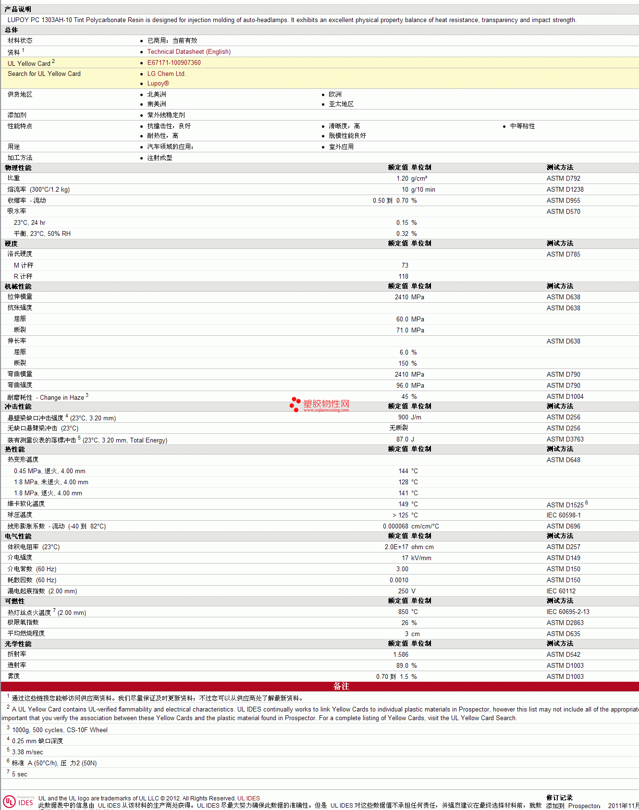This screenshot has height=810, width=639.
Task: Click IEC 60695-2-13 test method text
Action: tap(568, 612)
